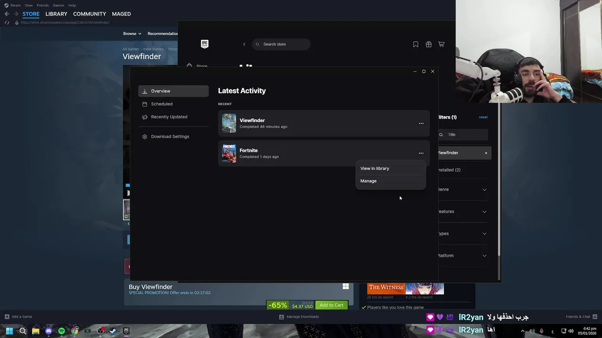This screenshot has height=338, width=602.
Task: Open the Browse dropdown in Steam store
Action: (132, 34)
